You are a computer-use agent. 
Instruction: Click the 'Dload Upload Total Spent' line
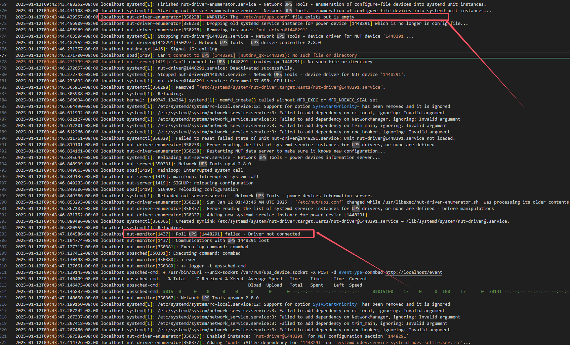(x=189, y=285)
